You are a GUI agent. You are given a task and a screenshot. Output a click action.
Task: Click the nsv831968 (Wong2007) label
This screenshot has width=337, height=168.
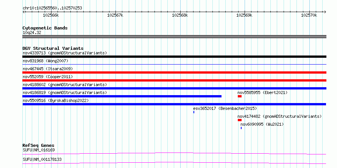45,61
